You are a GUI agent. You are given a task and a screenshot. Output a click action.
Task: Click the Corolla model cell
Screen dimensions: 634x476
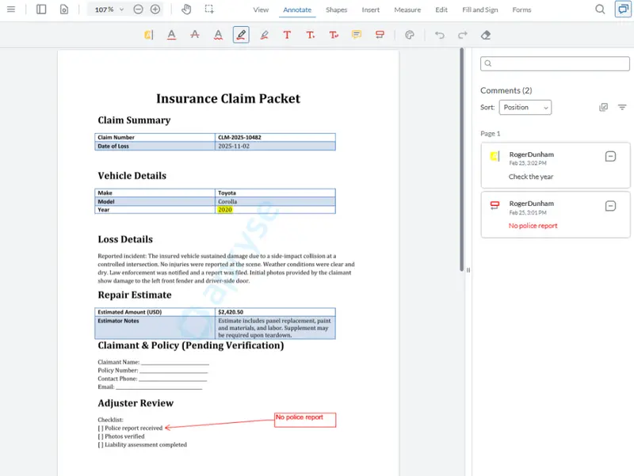(275, 201)
